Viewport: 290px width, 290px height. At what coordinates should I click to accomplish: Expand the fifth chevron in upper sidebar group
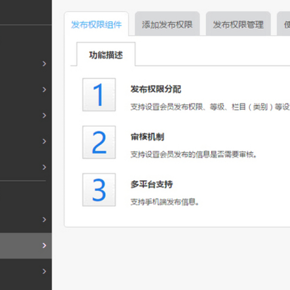[44, 167]
